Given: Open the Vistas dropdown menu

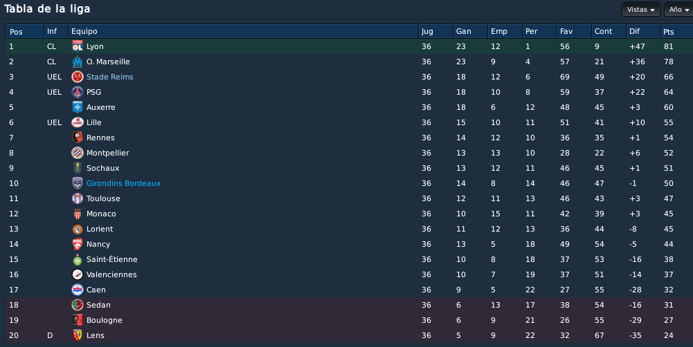Looking at the screenshot, I should click(641, 9).
